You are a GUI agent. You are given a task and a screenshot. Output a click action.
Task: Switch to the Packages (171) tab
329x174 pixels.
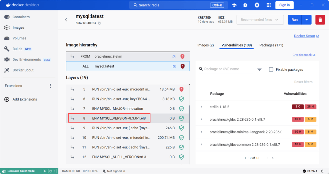coord(271,45)
